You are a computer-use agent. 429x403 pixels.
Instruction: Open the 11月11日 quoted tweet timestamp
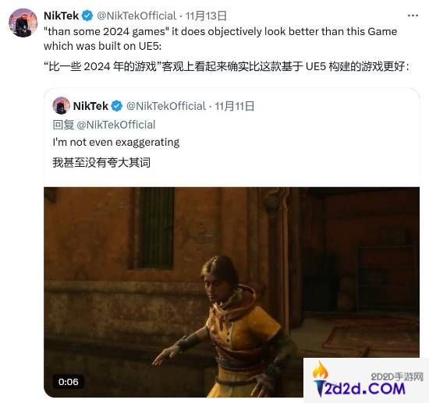click(x=235, y=106)
